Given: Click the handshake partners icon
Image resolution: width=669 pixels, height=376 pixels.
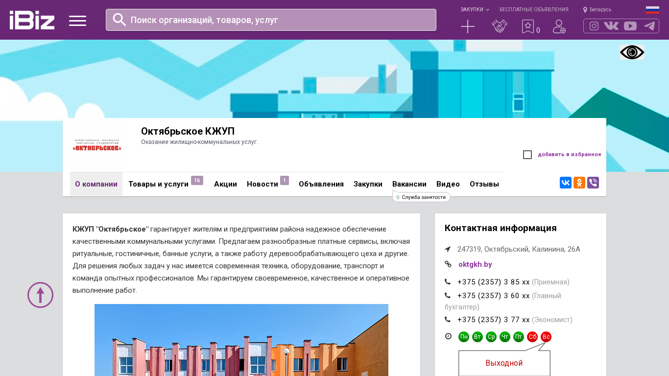Looking at the screenshot, I should point(499,26).
